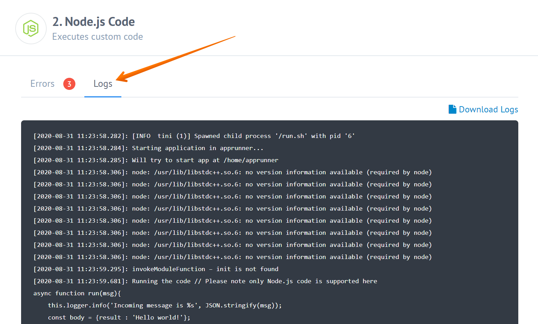Click the 'Running the code' log line
Viewport: 538px width, 324px height.
click(x=205, y=281)
